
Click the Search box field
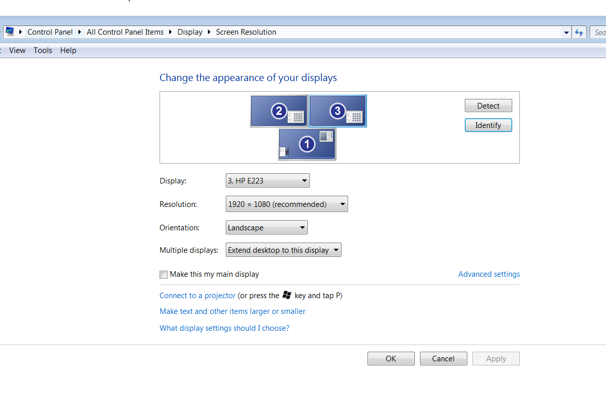click(598, 33)
